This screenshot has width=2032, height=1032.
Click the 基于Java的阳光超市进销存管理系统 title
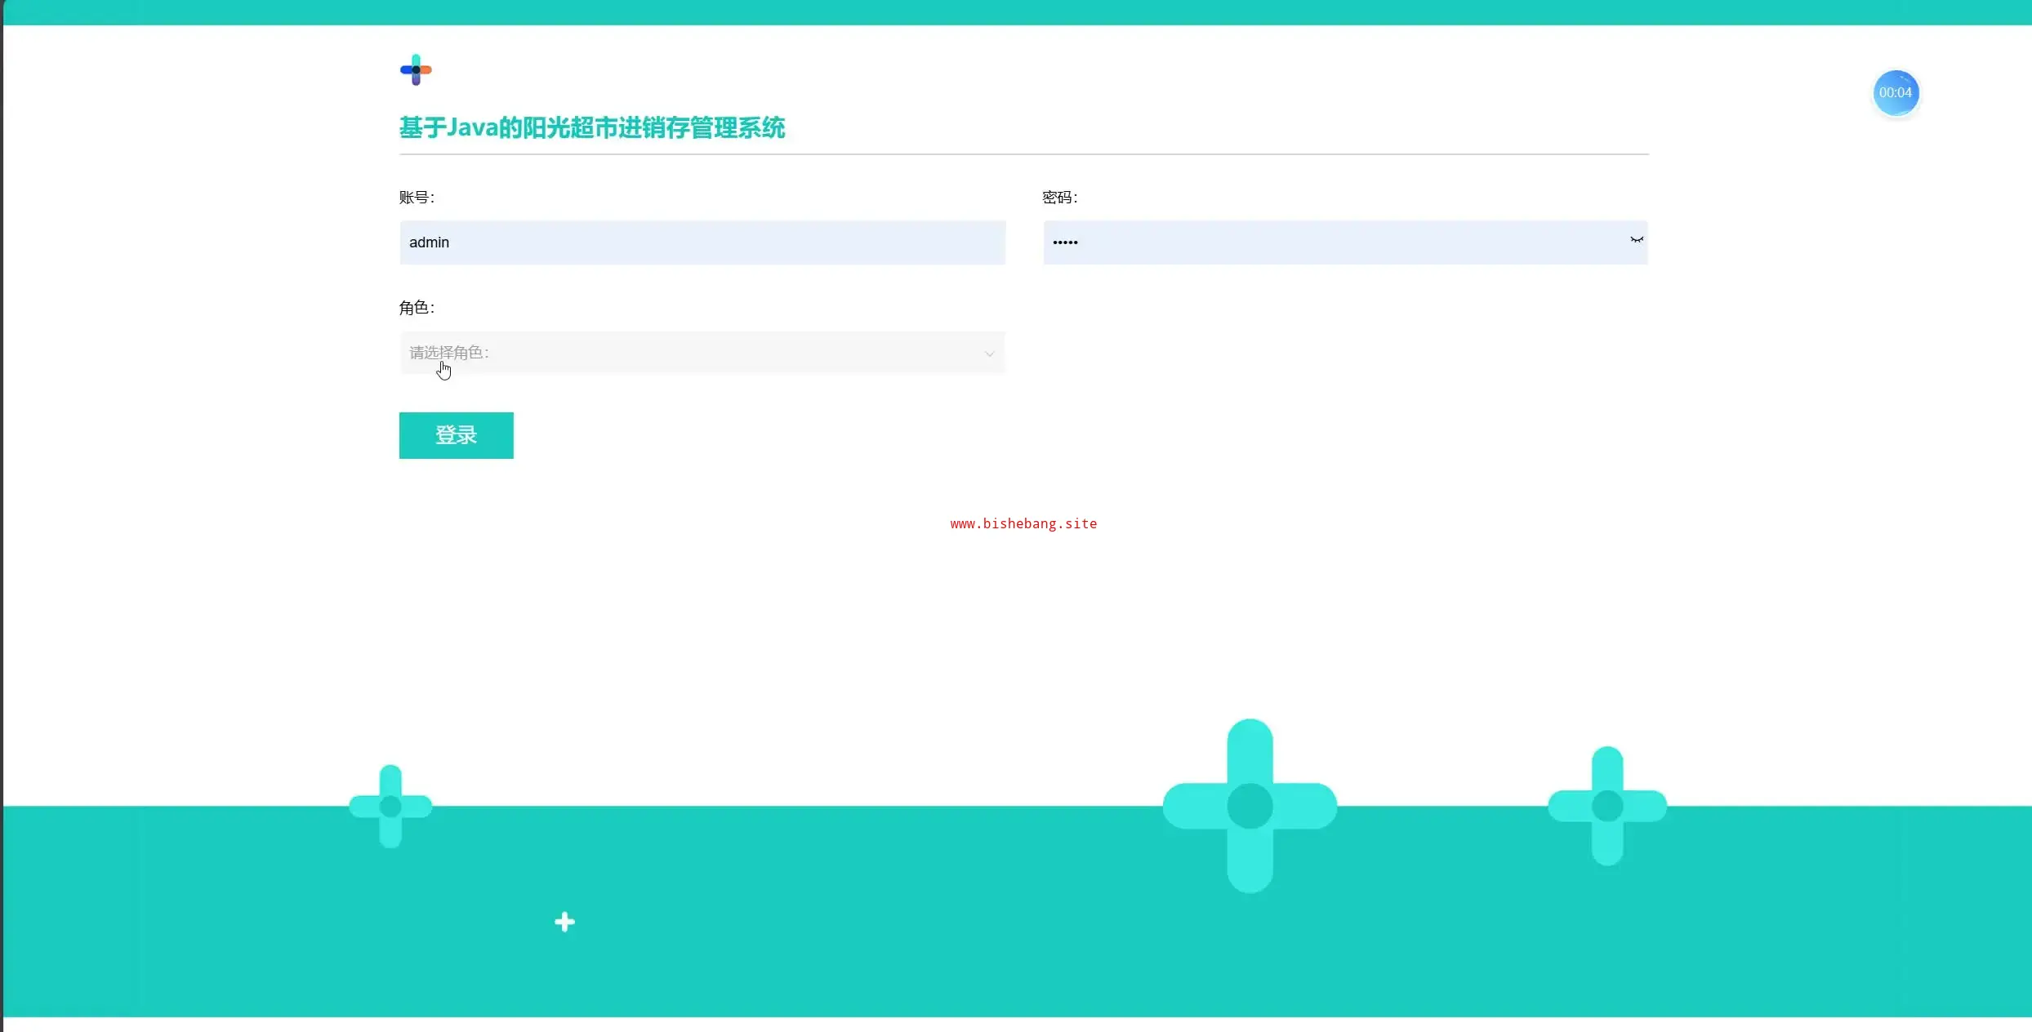[591, 128]
